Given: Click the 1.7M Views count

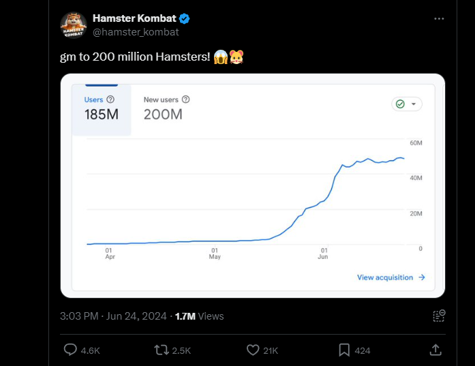Looking at the screenshot, I should pyautogui.click(x=199, y=316).
